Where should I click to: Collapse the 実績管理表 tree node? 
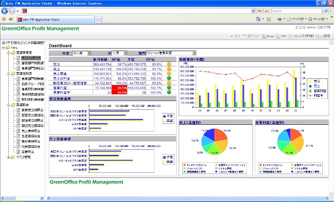point(8,53)
